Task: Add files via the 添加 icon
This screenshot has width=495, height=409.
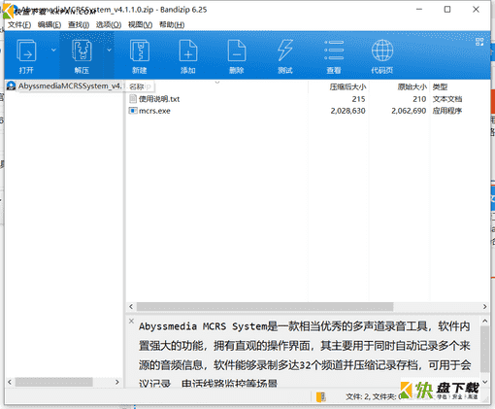Action: 188,51
